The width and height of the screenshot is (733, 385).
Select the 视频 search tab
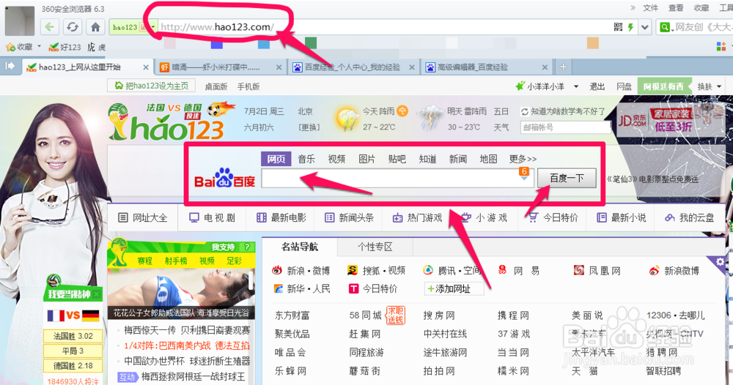336,159
